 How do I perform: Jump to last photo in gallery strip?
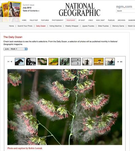(121, 62)
